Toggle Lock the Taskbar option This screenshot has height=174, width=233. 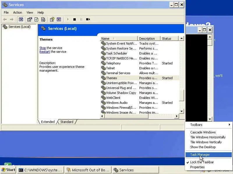(x=209, y=162)
